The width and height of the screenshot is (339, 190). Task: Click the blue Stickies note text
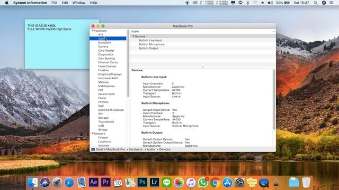pyautogui.click(x=49, y=27)
